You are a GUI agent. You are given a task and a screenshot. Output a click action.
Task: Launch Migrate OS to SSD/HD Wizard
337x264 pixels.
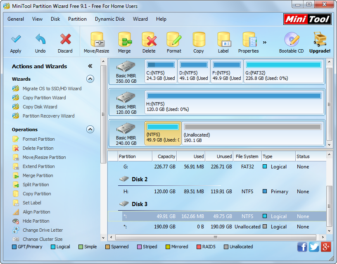coord(52,89)
